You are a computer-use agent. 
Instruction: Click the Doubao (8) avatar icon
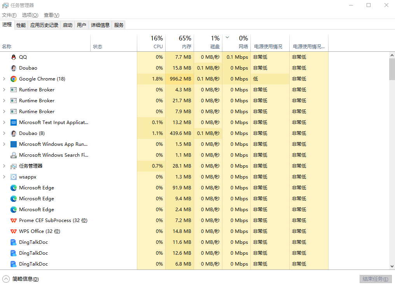point(14,133)
